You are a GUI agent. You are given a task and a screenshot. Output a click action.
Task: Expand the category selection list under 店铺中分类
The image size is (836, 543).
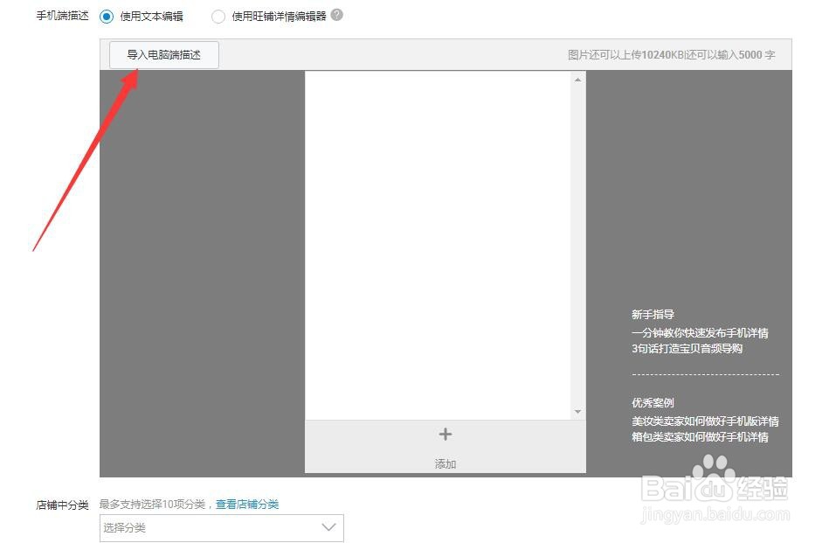[x=221, y=527]
